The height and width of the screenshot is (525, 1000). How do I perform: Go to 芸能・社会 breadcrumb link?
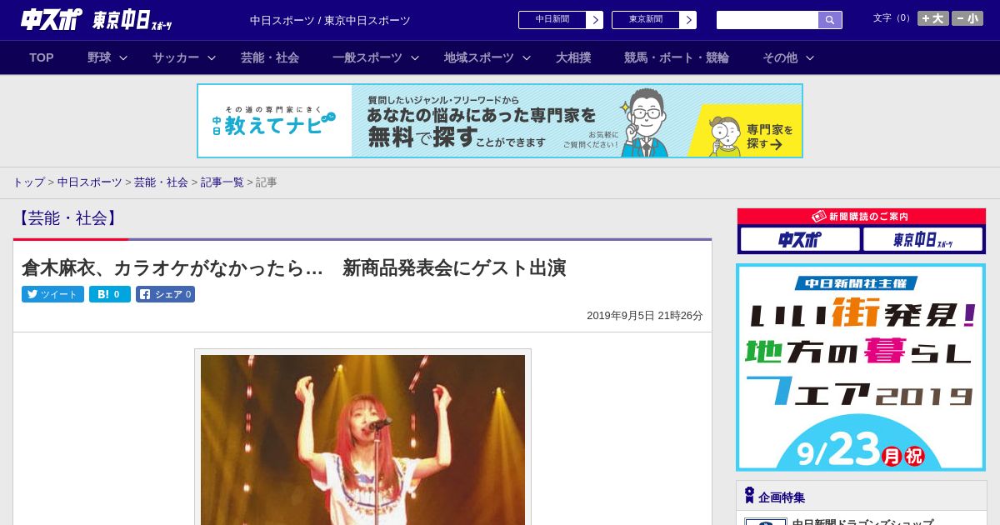coord(161,182)
